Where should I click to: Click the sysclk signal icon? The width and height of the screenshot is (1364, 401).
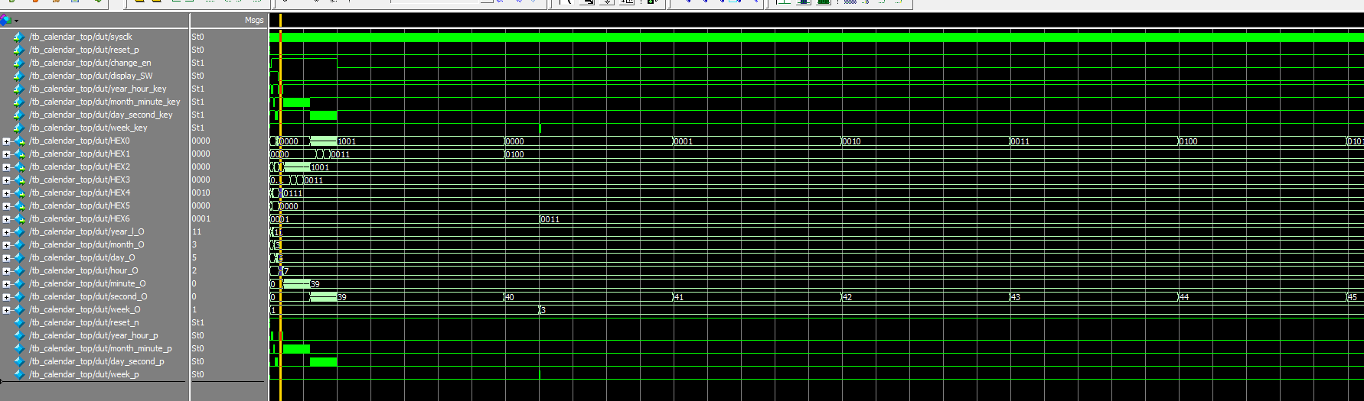[x=19, y=37]
